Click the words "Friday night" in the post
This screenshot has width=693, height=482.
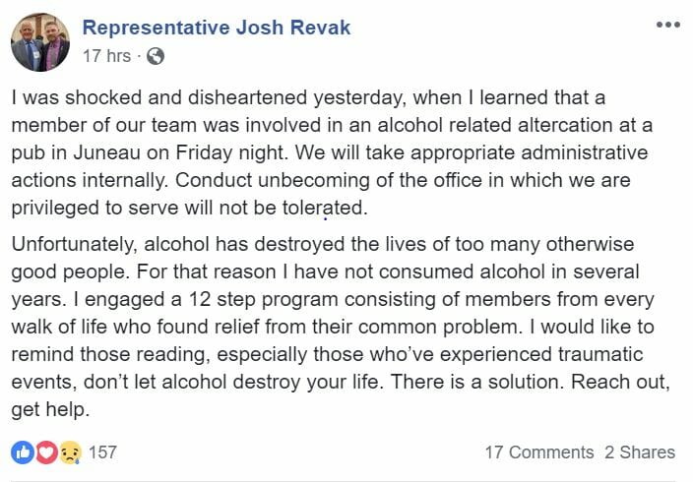(x=227, y=152)
